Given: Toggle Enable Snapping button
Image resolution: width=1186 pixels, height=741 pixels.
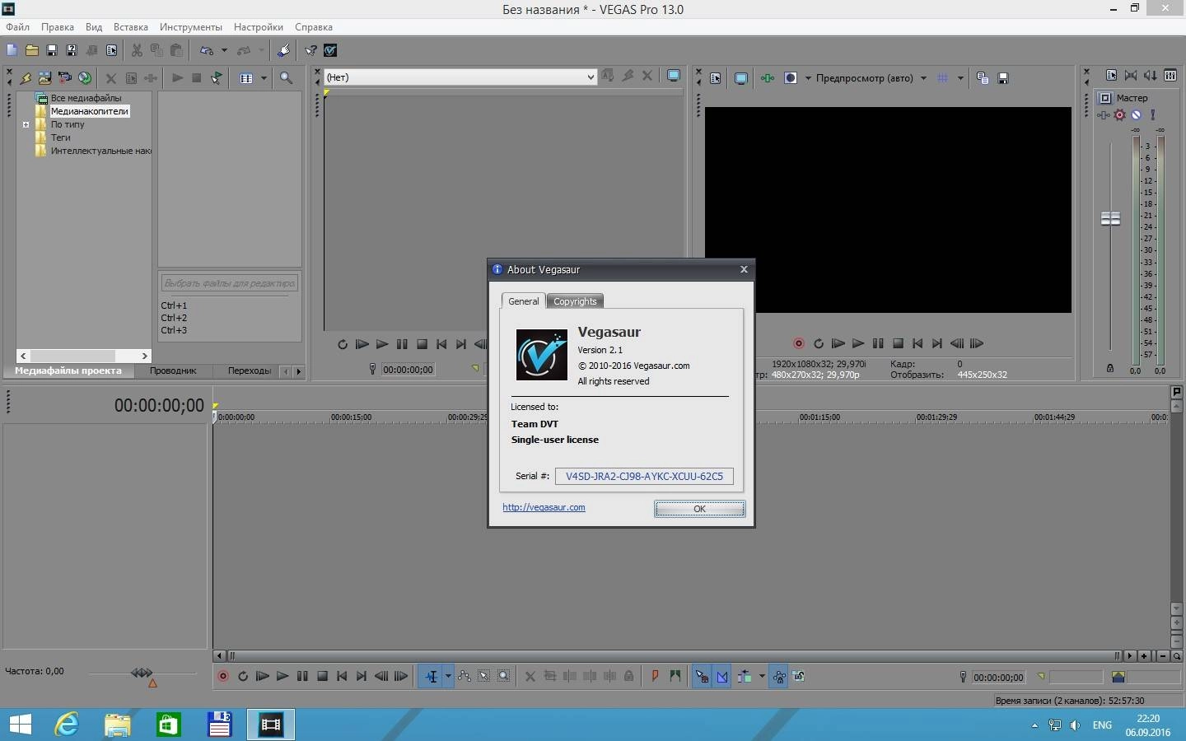Looking at the screenshot, I should click(x=702, y=676).
